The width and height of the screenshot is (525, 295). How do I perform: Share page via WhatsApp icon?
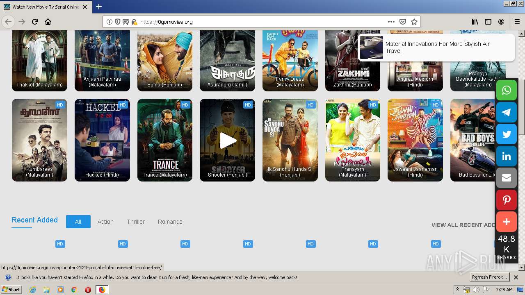pos(507,90)
